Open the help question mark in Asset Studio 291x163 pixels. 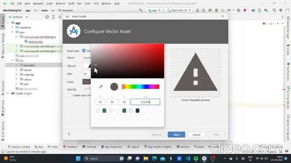69,134
